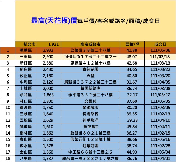Viewport: 176px width, 162px height.
Task: Click the project name 菁英薈II
Action: click(90, 127)
